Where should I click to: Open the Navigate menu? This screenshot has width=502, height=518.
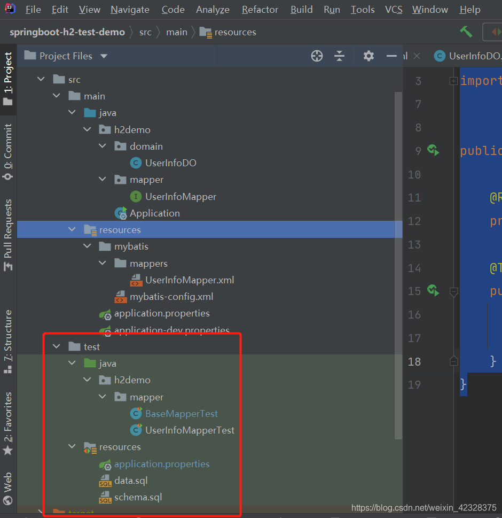pos(130,10)
